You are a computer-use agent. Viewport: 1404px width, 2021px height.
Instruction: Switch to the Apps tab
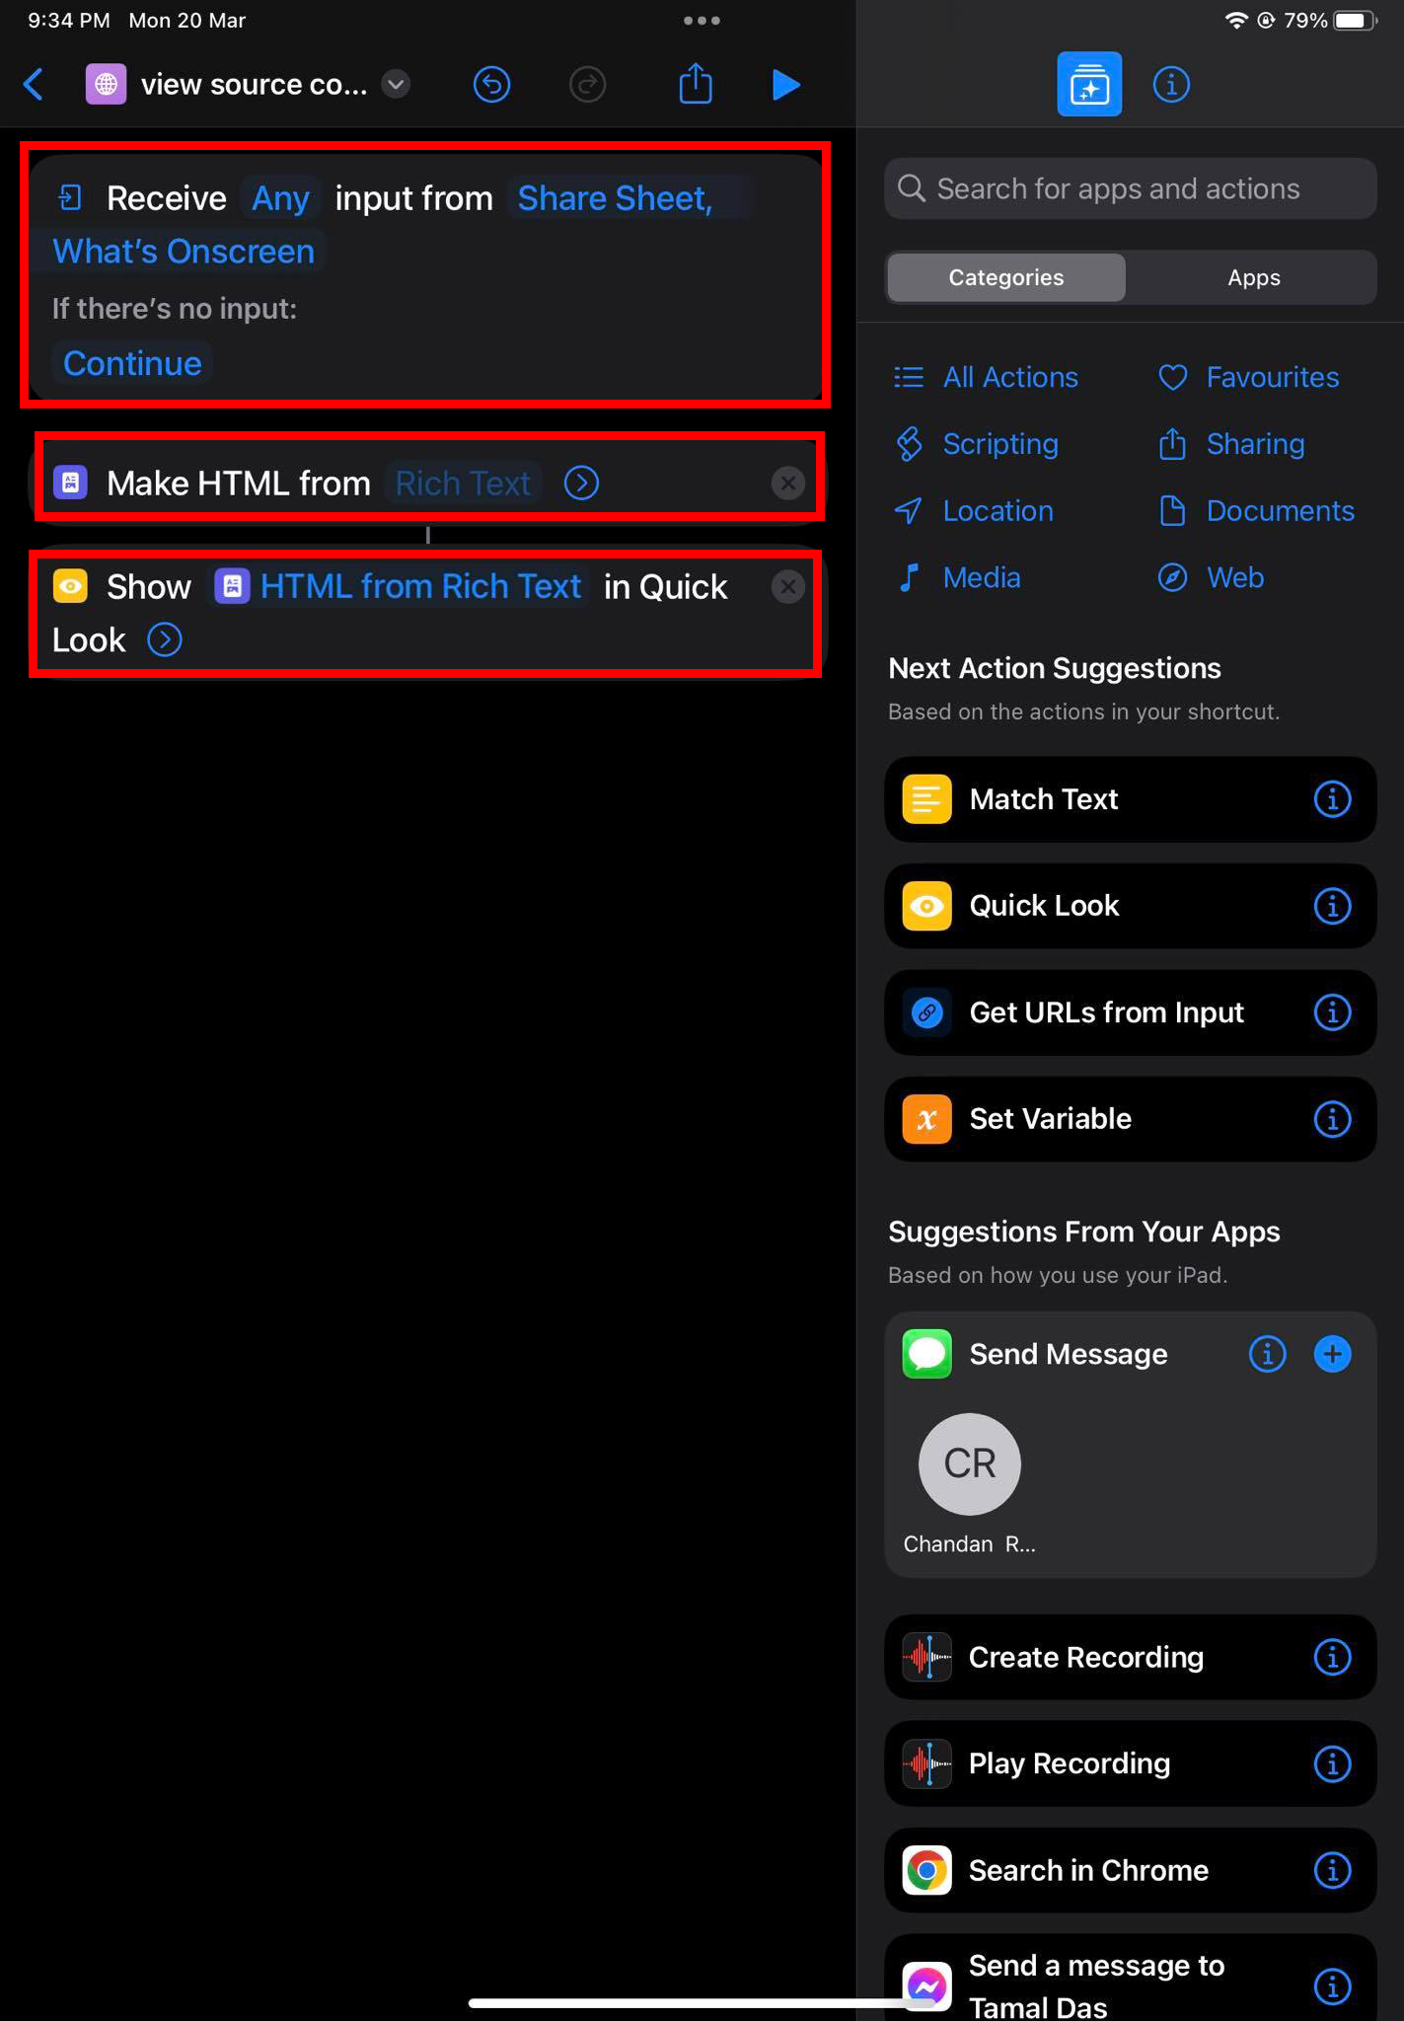point(1253,277)
